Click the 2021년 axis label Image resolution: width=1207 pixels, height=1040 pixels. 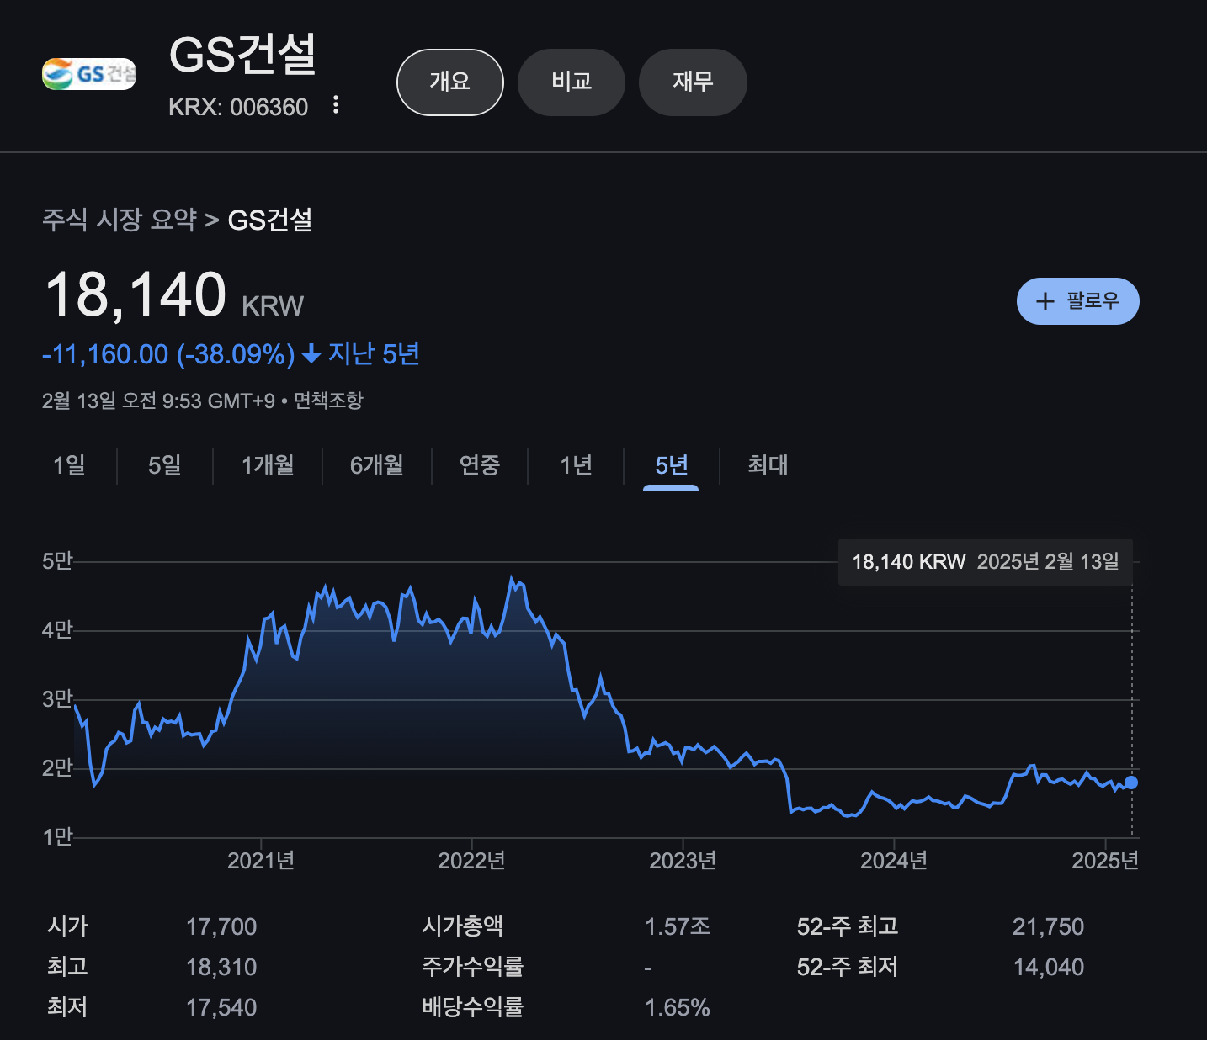[x=261, y=861]
